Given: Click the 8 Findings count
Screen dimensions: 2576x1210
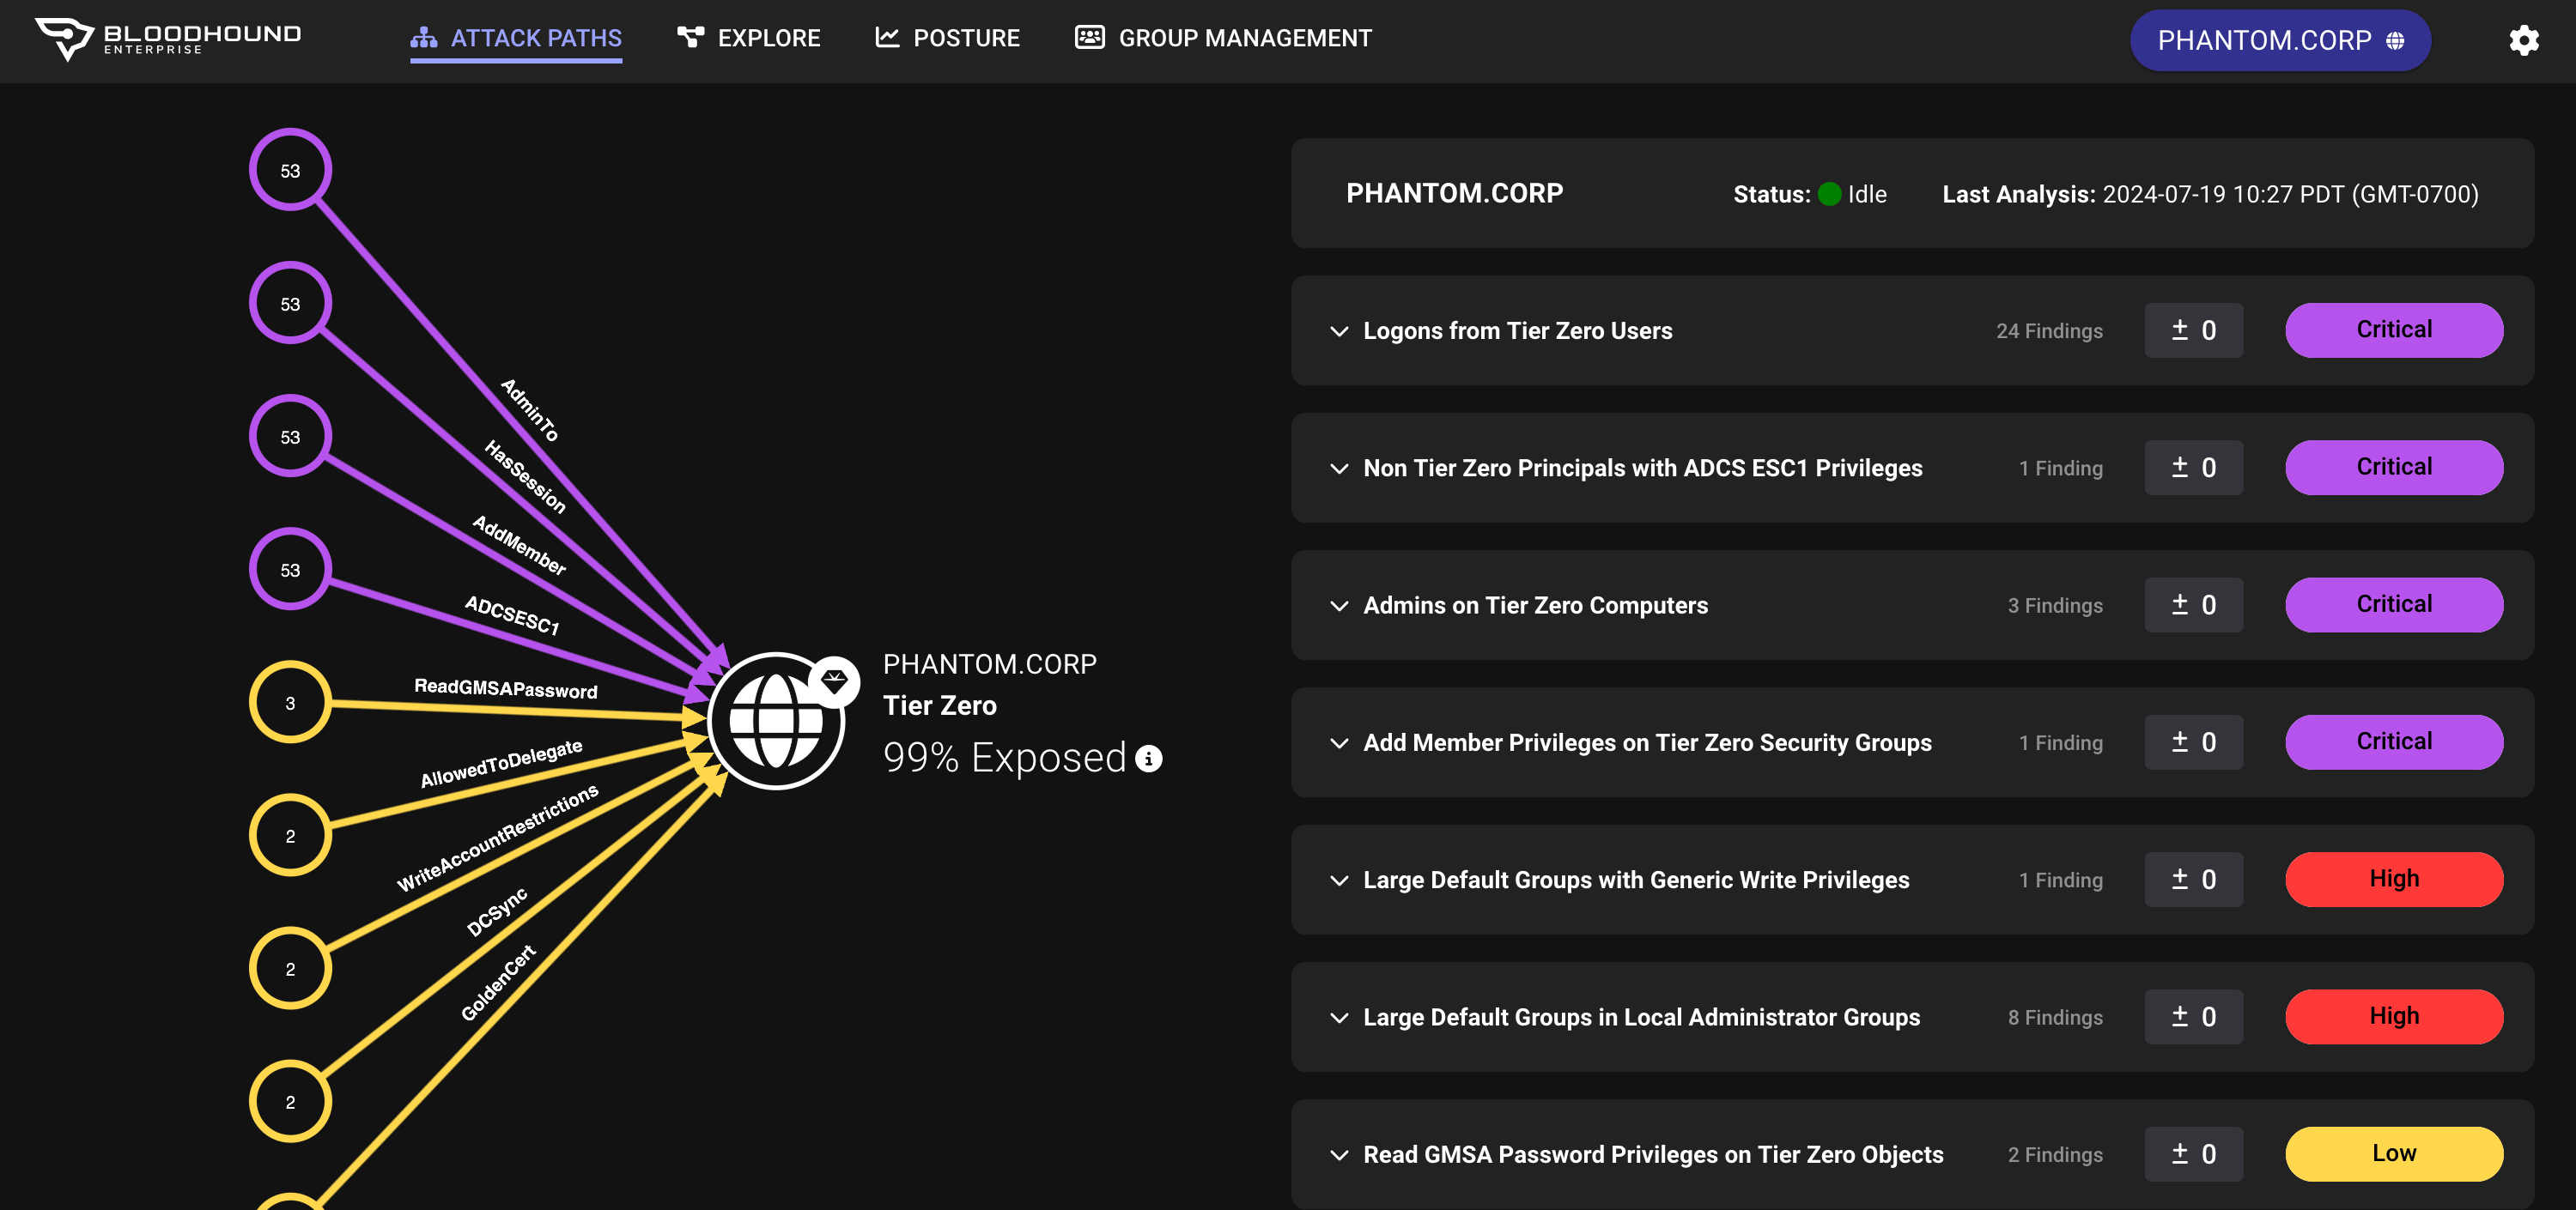Looking at the screenshot, I should pyautogui.click(x=2055, y=1017).
